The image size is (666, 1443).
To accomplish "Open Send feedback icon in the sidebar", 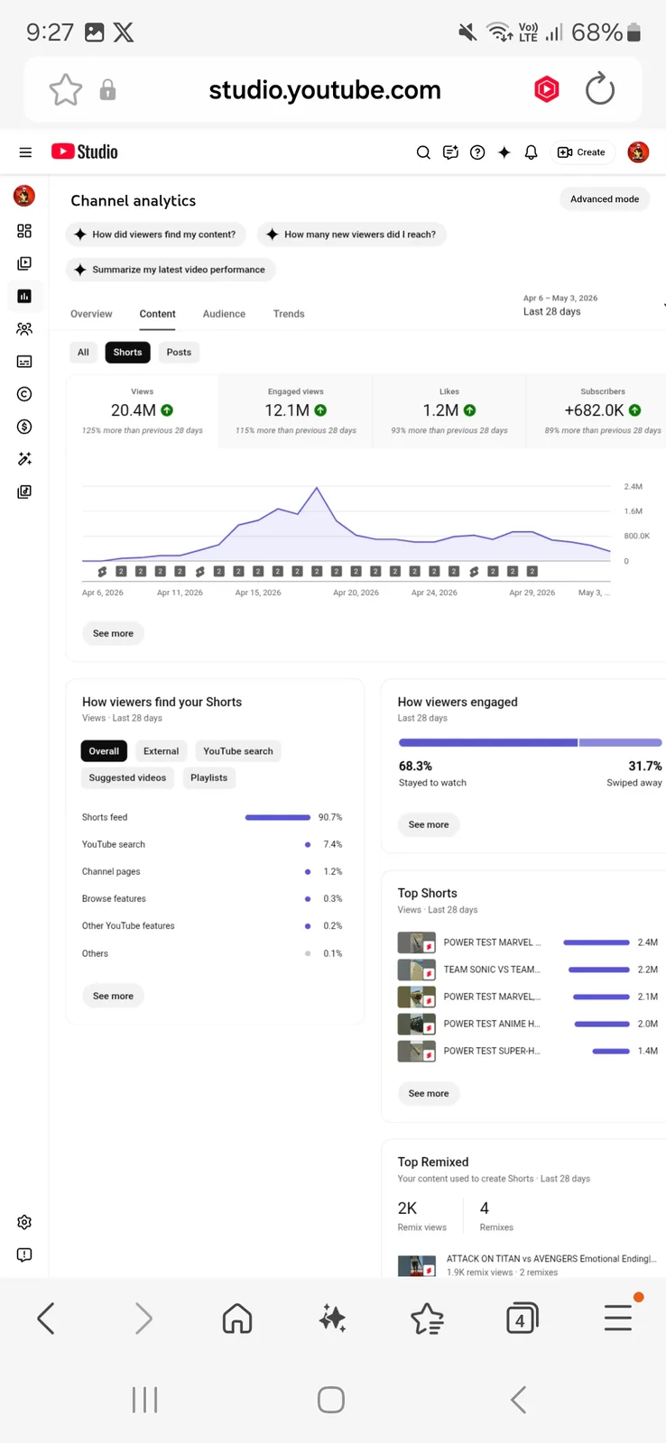I will point(24,1255).
